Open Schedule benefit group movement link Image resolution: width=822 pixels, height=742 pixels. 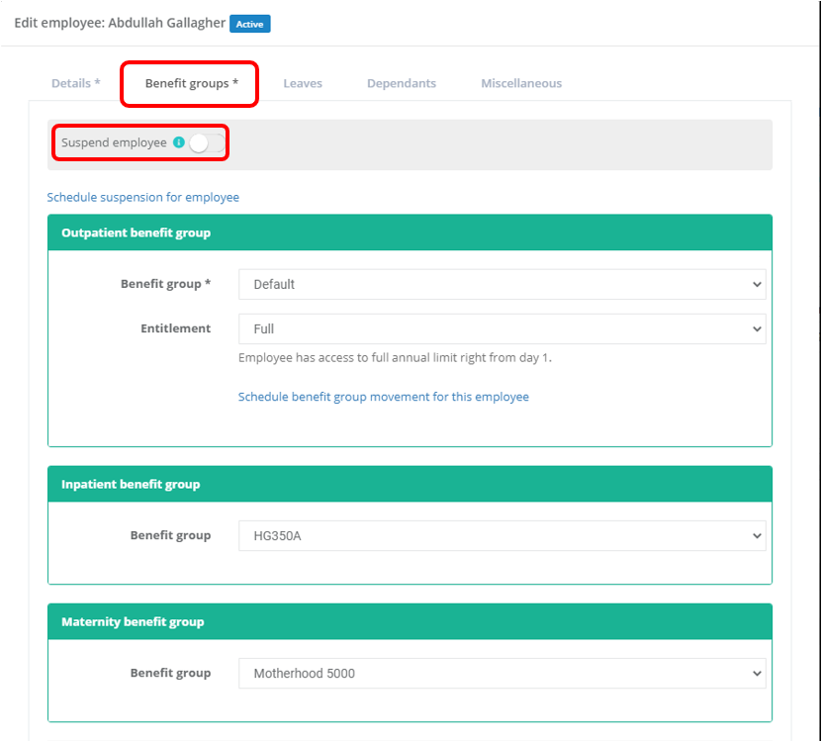[384, 397]
